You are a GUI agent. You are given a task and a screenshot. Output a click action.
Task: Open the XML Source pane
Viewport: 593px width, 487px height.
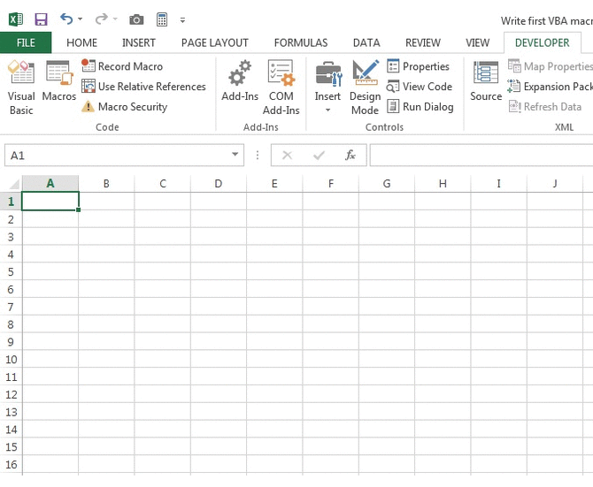[x=486, y=80]
